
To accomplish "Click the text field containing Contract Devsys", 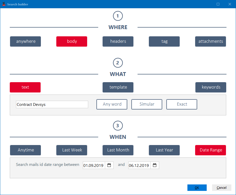I will point(52,104).
